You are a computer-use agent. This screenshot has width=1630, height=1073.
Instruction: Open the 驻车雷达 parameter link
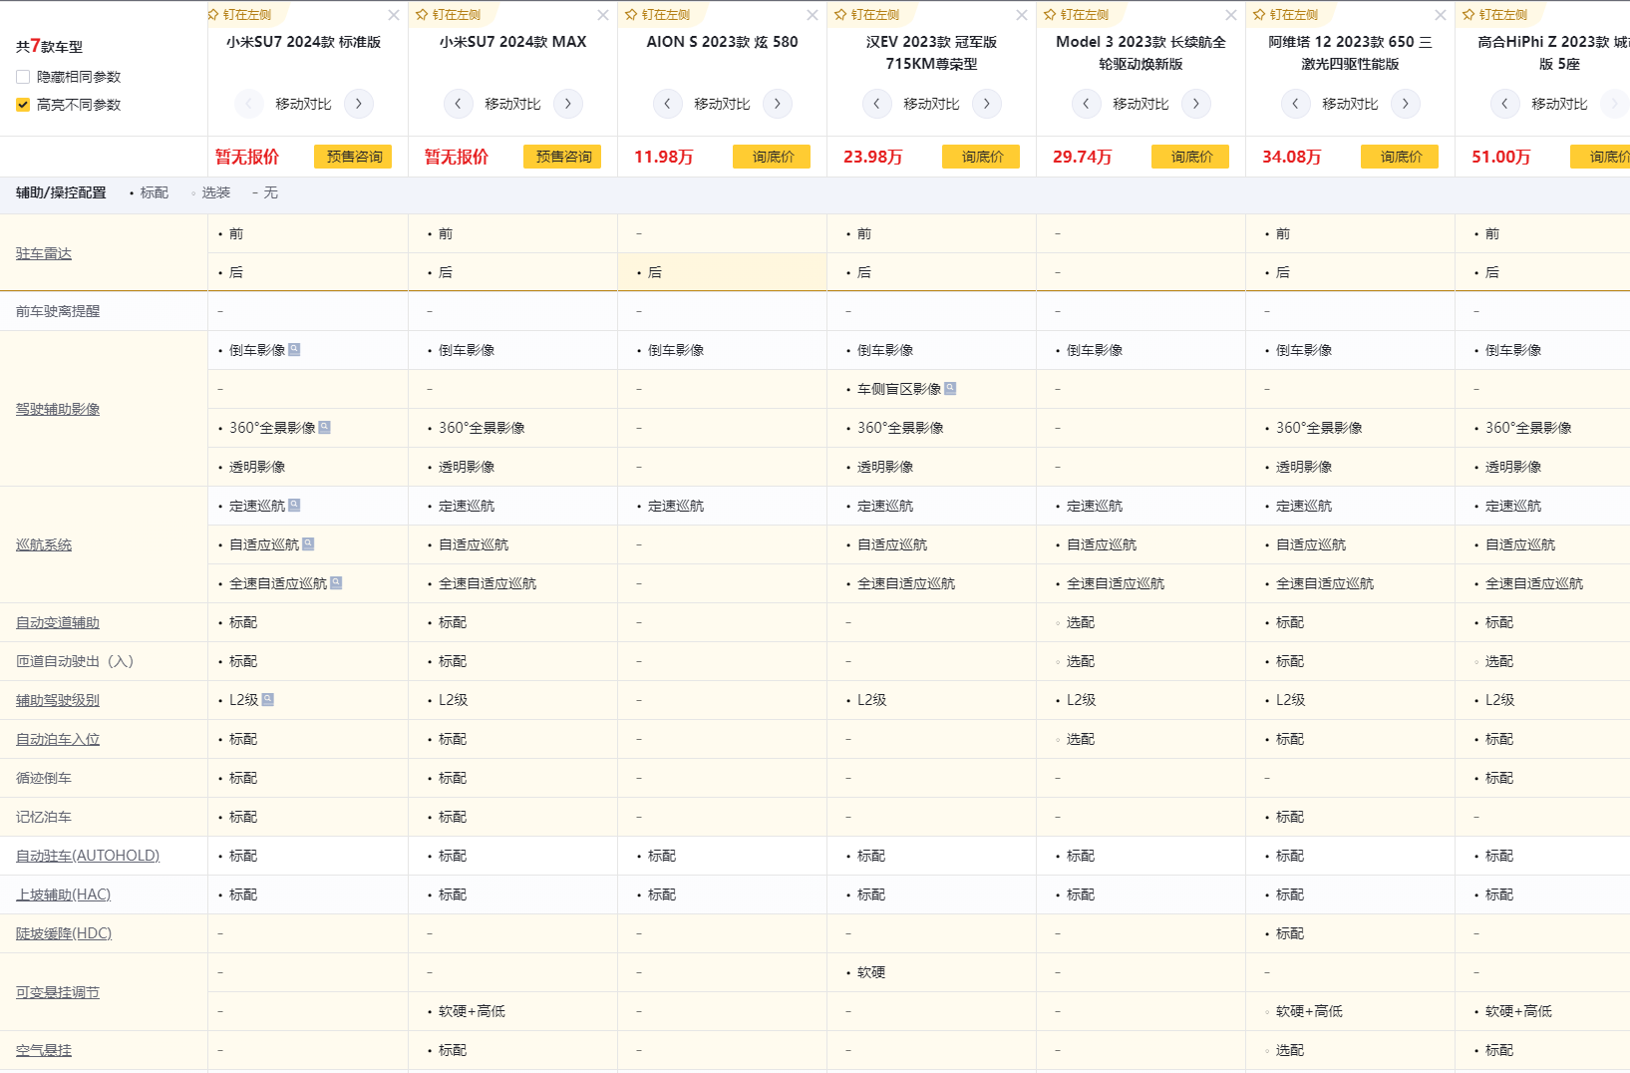[x=44, y=253]
